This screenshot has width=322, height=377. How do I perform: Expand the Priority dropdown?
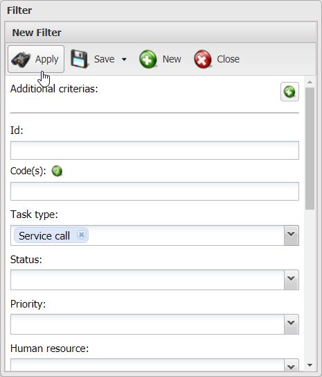point(291,324)
